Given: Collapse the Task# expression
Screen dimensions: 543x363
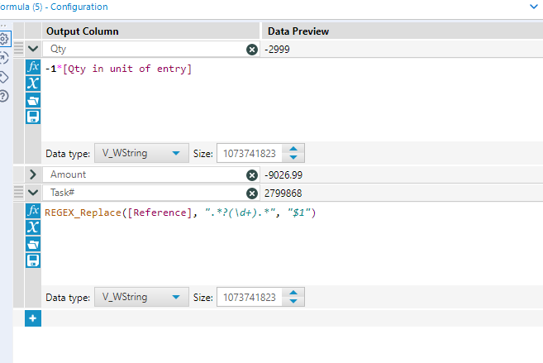Looking at the screenshot, I should click(x=33, y=192).
